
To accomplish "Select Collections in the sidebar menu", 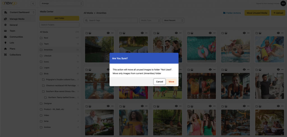I will pos(15,55).
